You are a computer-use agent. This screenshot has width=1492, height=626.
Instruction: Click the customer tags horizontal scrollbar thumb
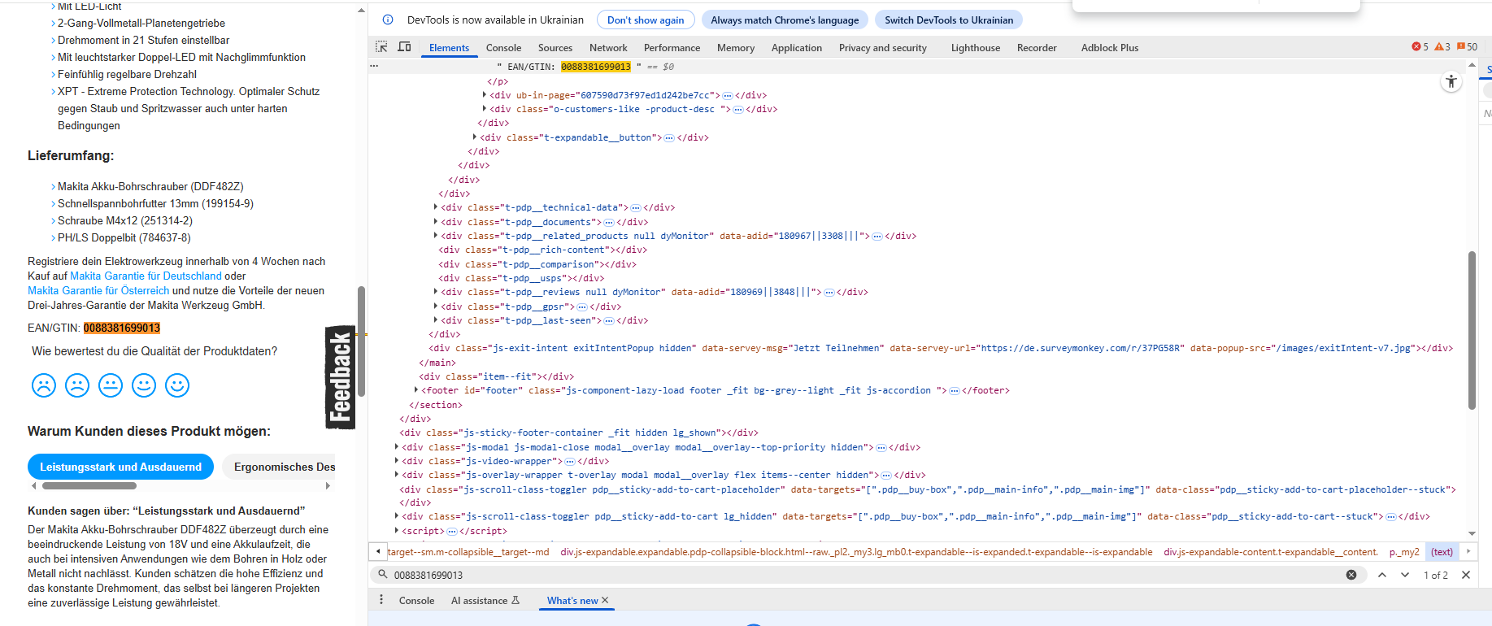(89, 486)
